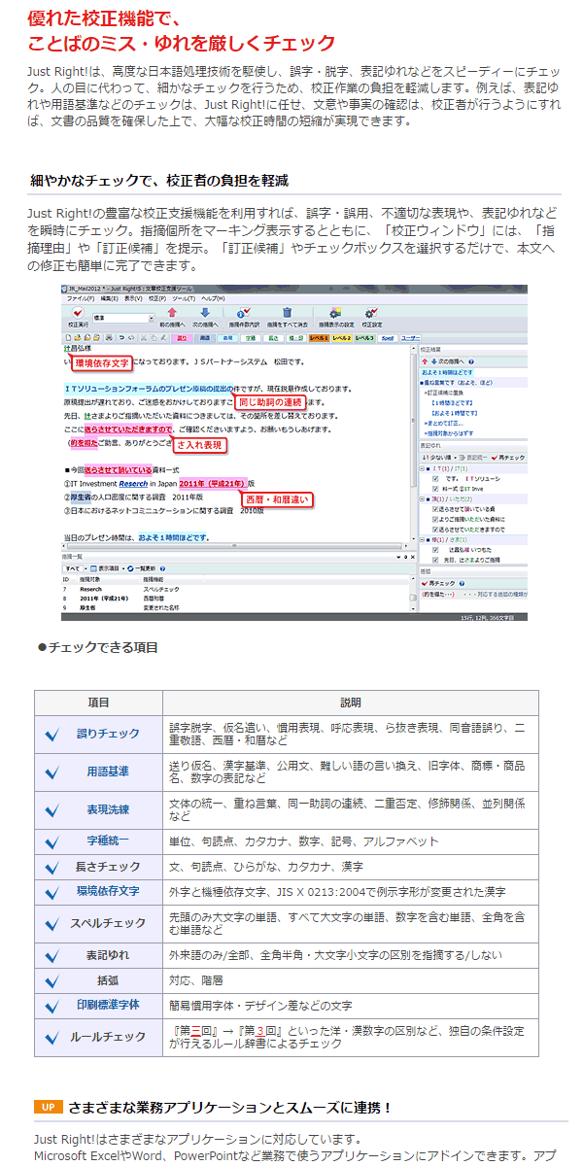
Task: Click the 指摘対象からはずす link
Action: 449,433
